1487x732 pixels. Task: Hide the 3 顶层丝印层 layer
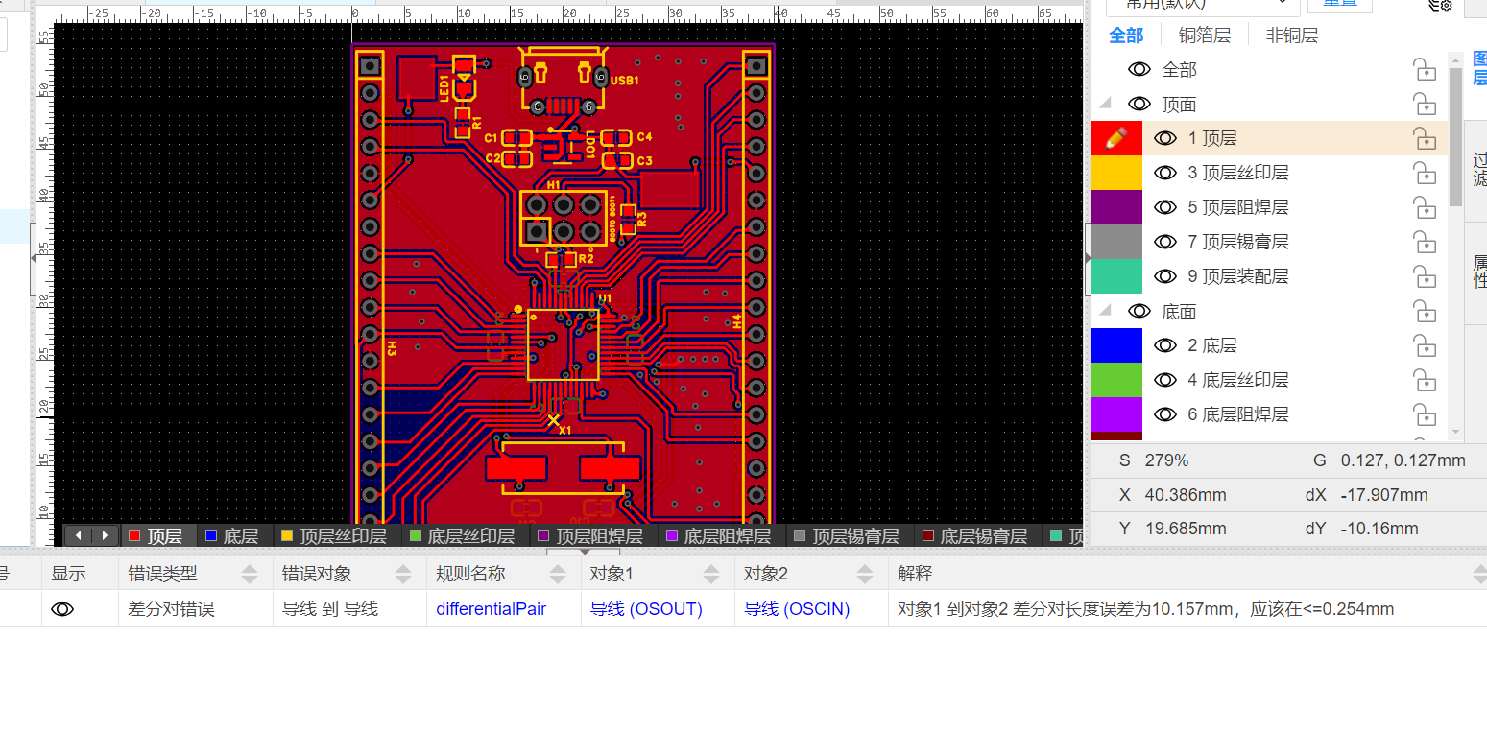1165,173
